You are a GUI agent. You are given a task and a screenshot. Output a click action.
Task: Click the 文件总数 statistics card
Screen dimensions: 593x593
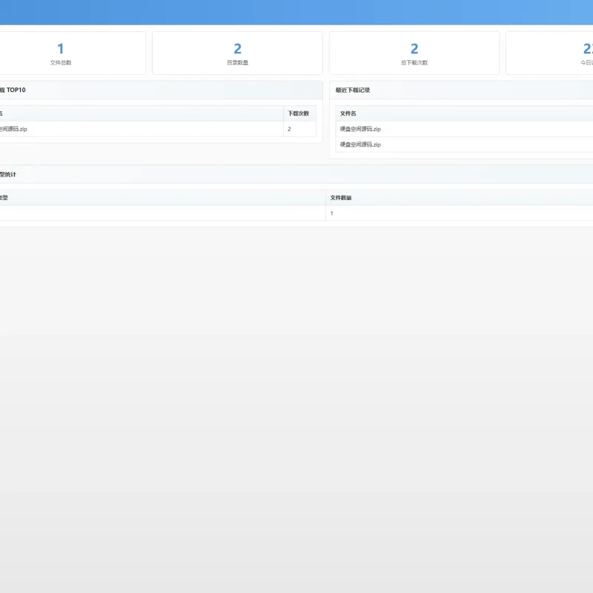[x=72, y=53]
